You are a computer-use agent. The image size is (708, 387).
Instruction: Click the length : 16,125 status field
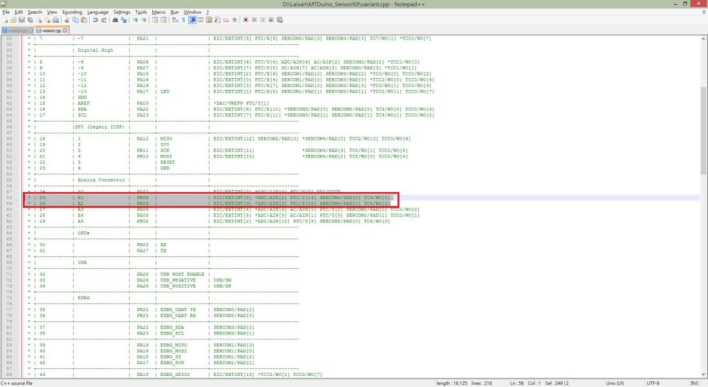coord(452,383)
